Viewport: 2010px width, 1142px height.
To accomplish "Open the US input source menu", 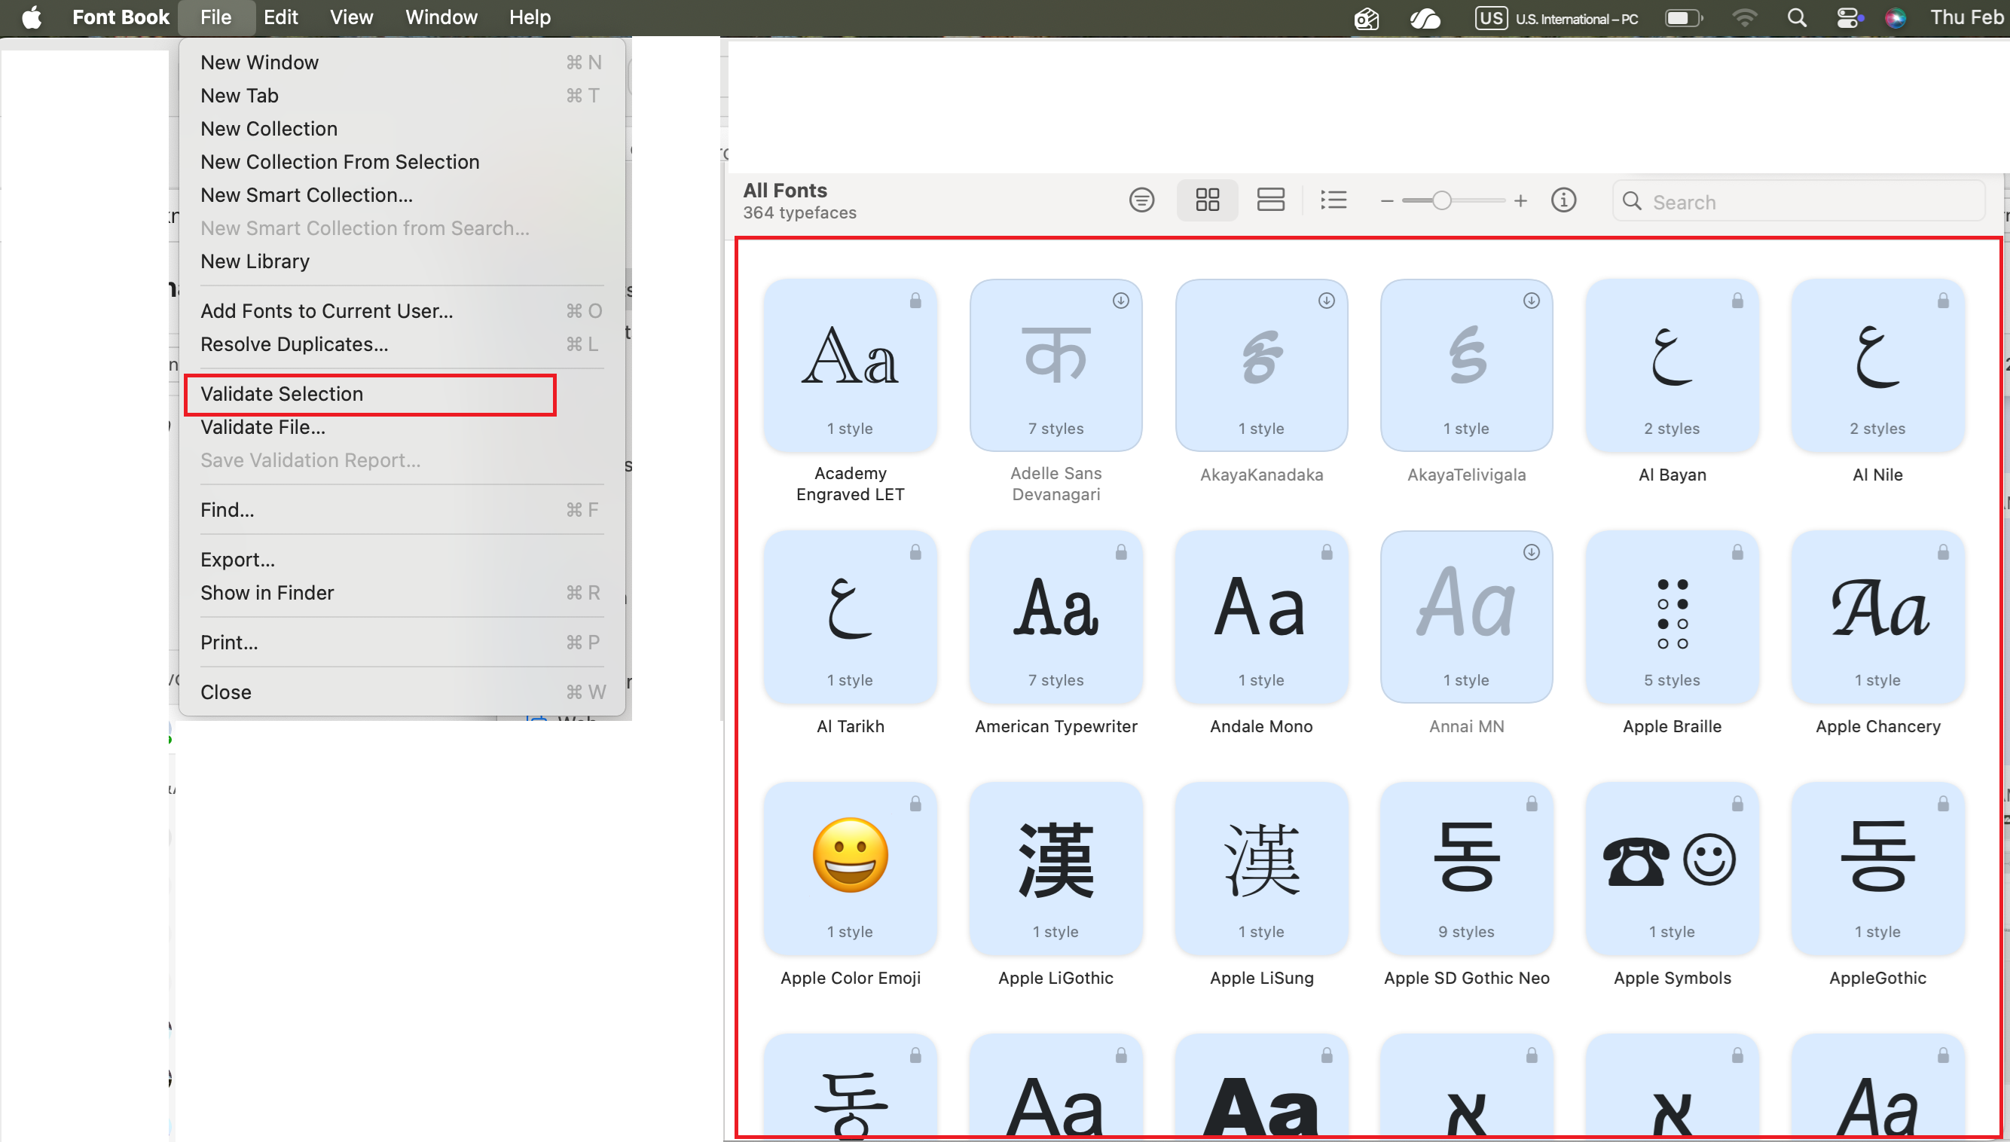I will 1556,18.
